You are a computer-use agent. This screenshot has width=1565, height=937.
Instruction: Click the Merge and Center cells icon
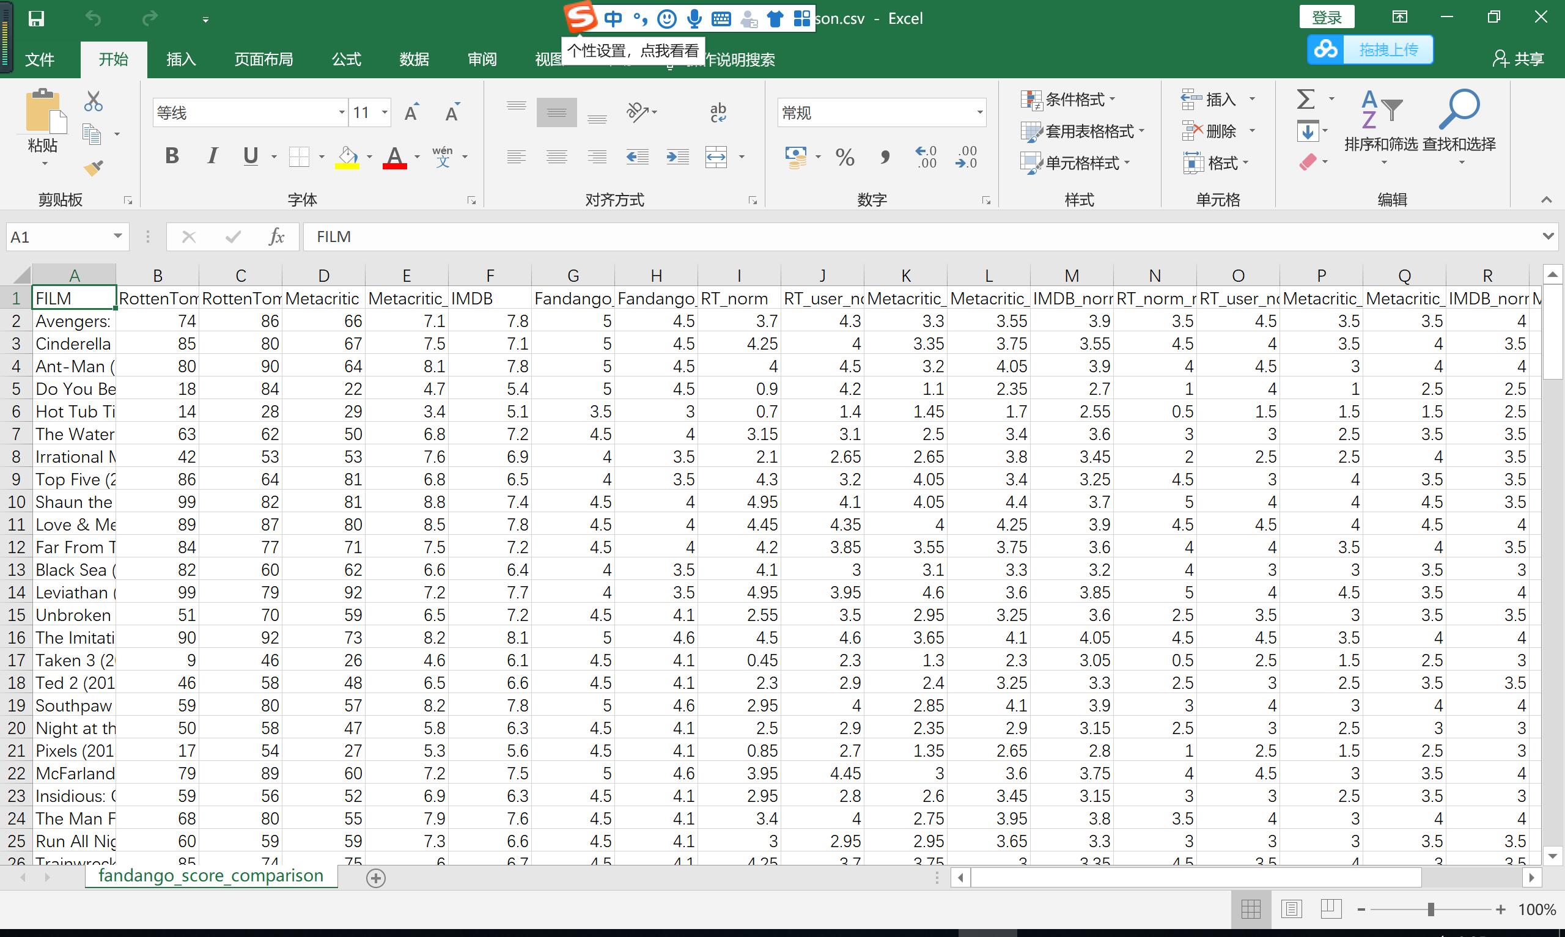pos(716,157)
